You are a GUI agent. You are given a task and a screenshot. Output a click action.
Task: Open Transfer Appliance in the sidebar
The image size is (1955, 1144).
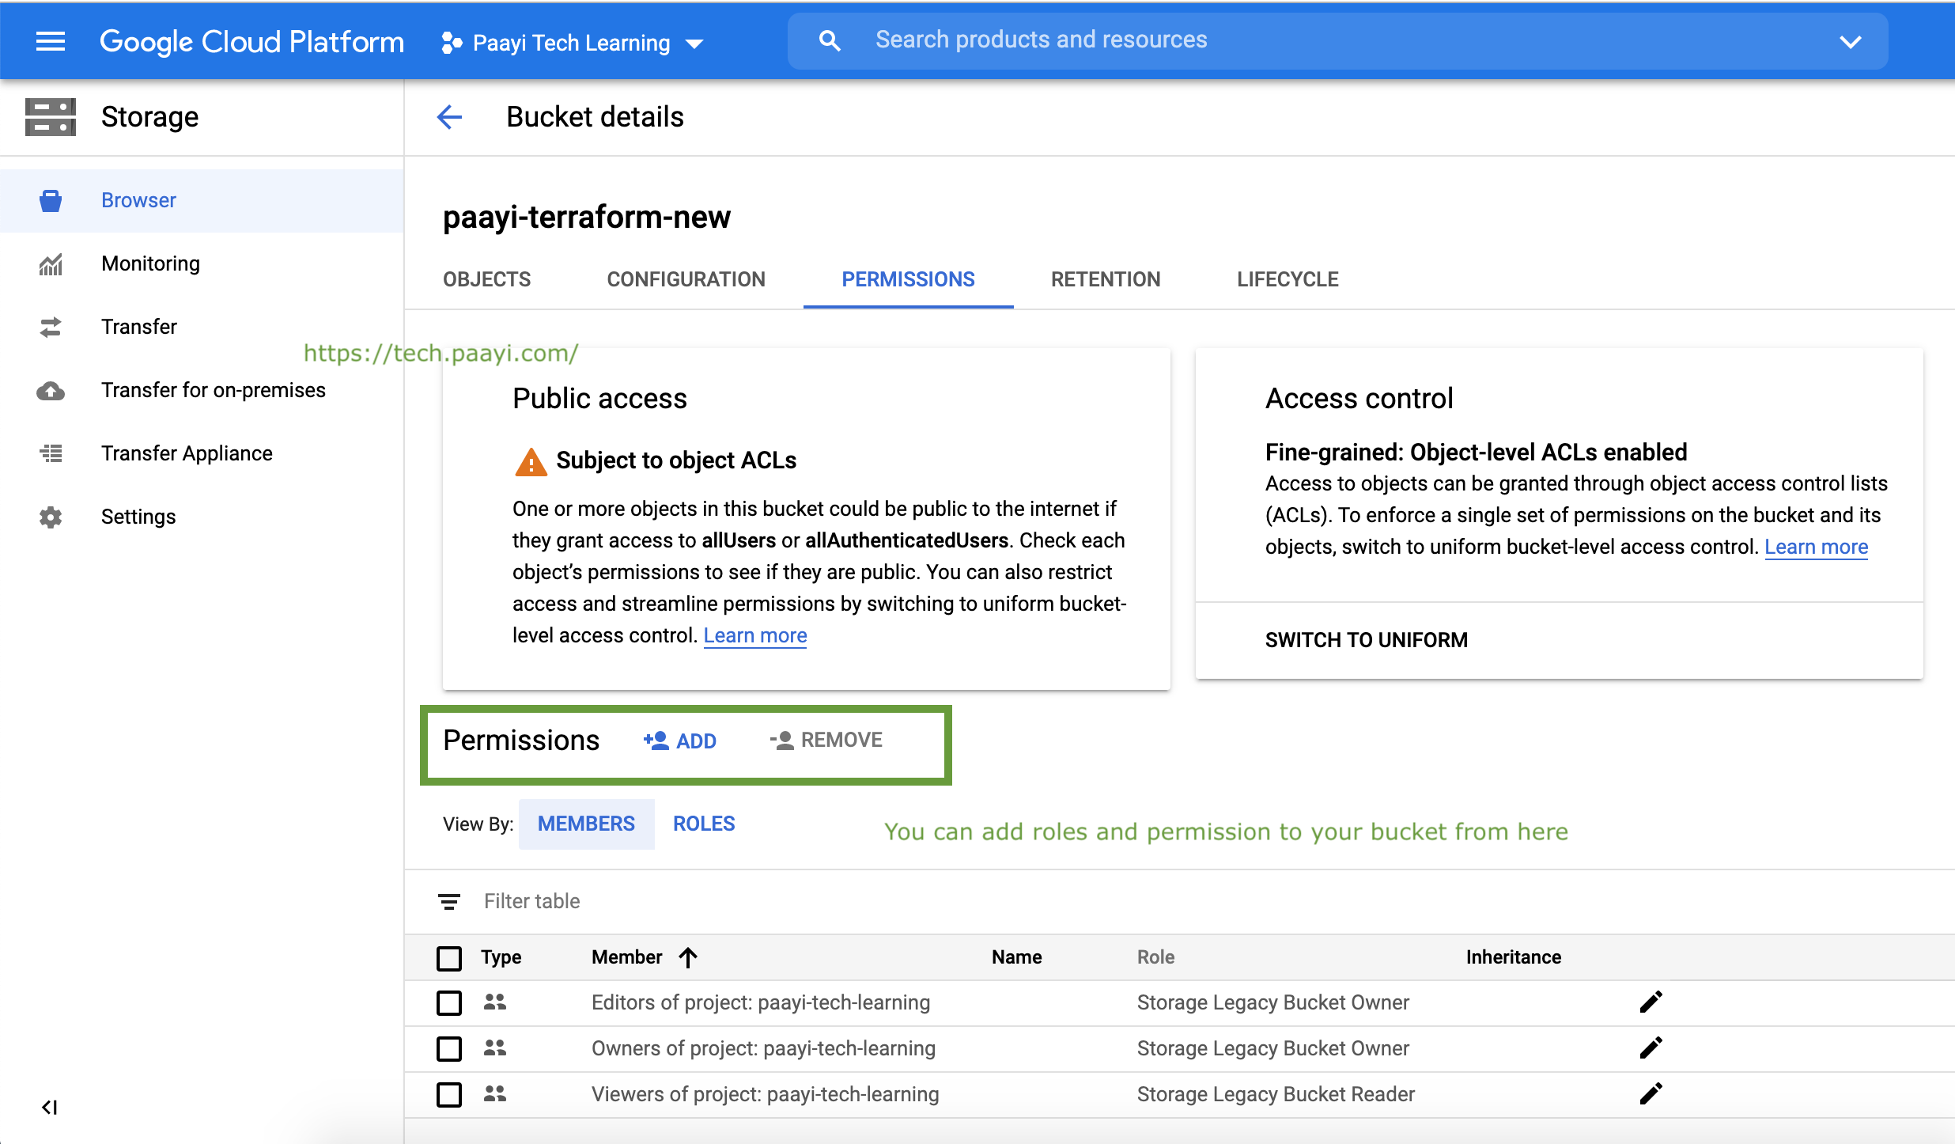pos(202,453)
